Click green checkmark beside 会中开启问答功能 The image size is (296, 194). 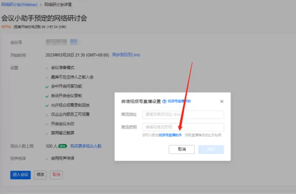47,87
